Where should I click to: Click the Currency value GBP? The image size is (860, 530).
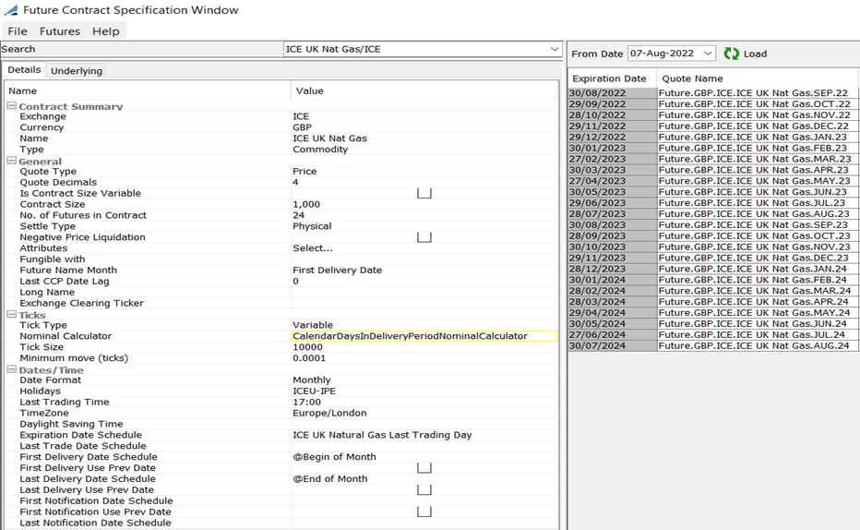(x=303, y=127)
